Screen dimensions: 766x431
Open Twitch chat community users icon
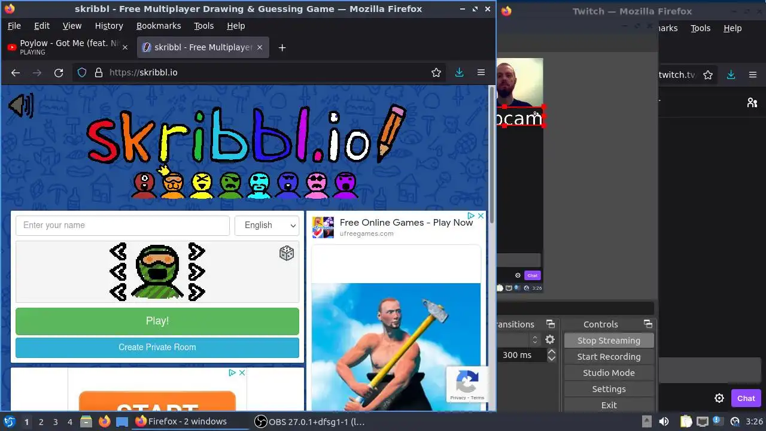[752, 103]
